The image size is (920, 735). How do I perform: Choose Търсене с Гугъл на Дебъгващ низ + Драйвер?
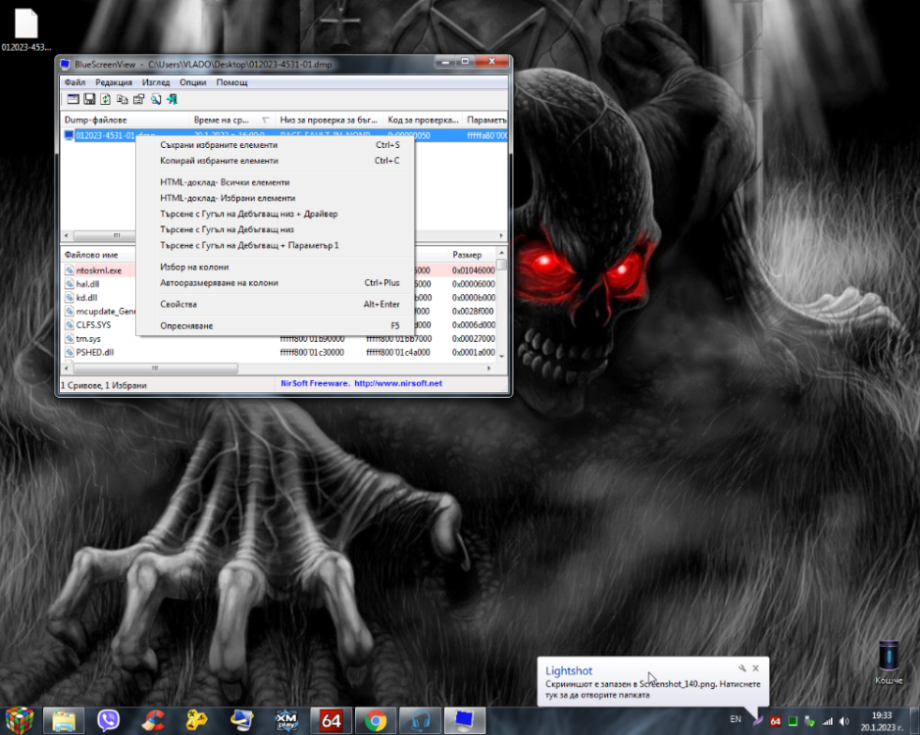coord(276,214)
